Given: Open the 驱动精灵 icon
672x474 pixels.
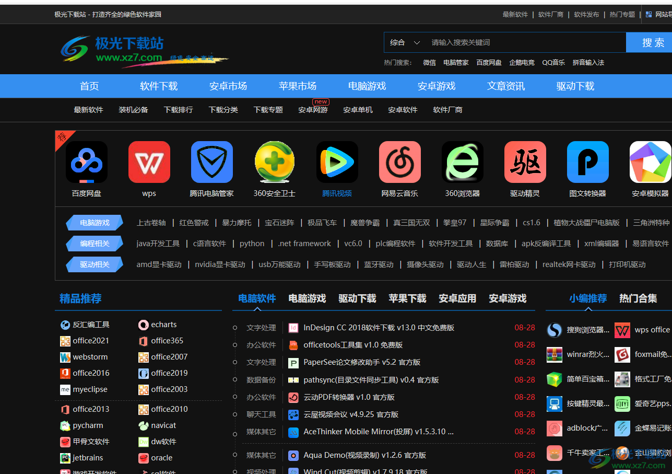Looking at the screenshot, I should (525, 162).
